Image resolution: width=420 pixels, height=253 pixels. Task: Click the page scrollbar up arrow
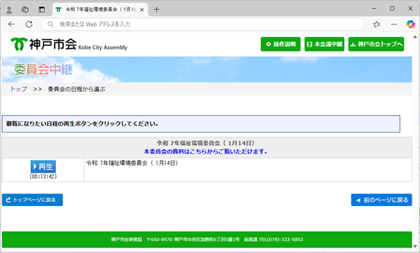pos(415,36)
